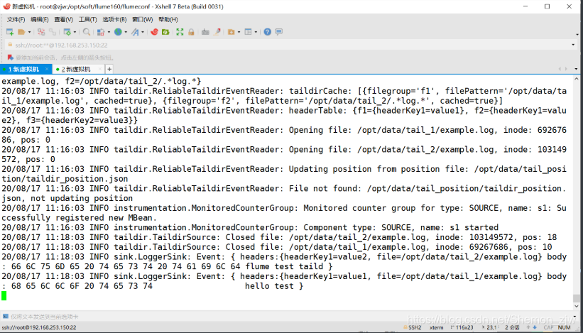Viewport: 583px width, 333px height.
Task: Click the xterm status bar entry
Action: click(437, 327)
